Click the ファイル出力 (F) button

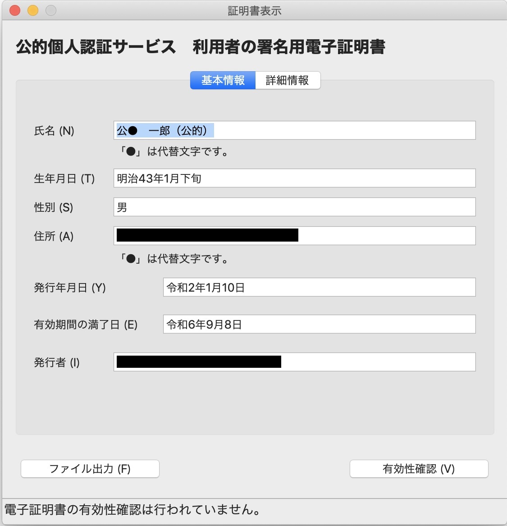pyautogui.click(x=90, y=469)
